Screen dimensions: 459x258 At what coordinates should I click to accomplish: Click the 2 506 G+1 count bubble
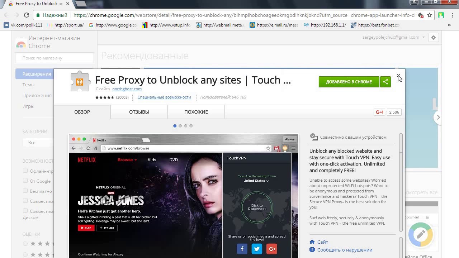pos(394,112)
